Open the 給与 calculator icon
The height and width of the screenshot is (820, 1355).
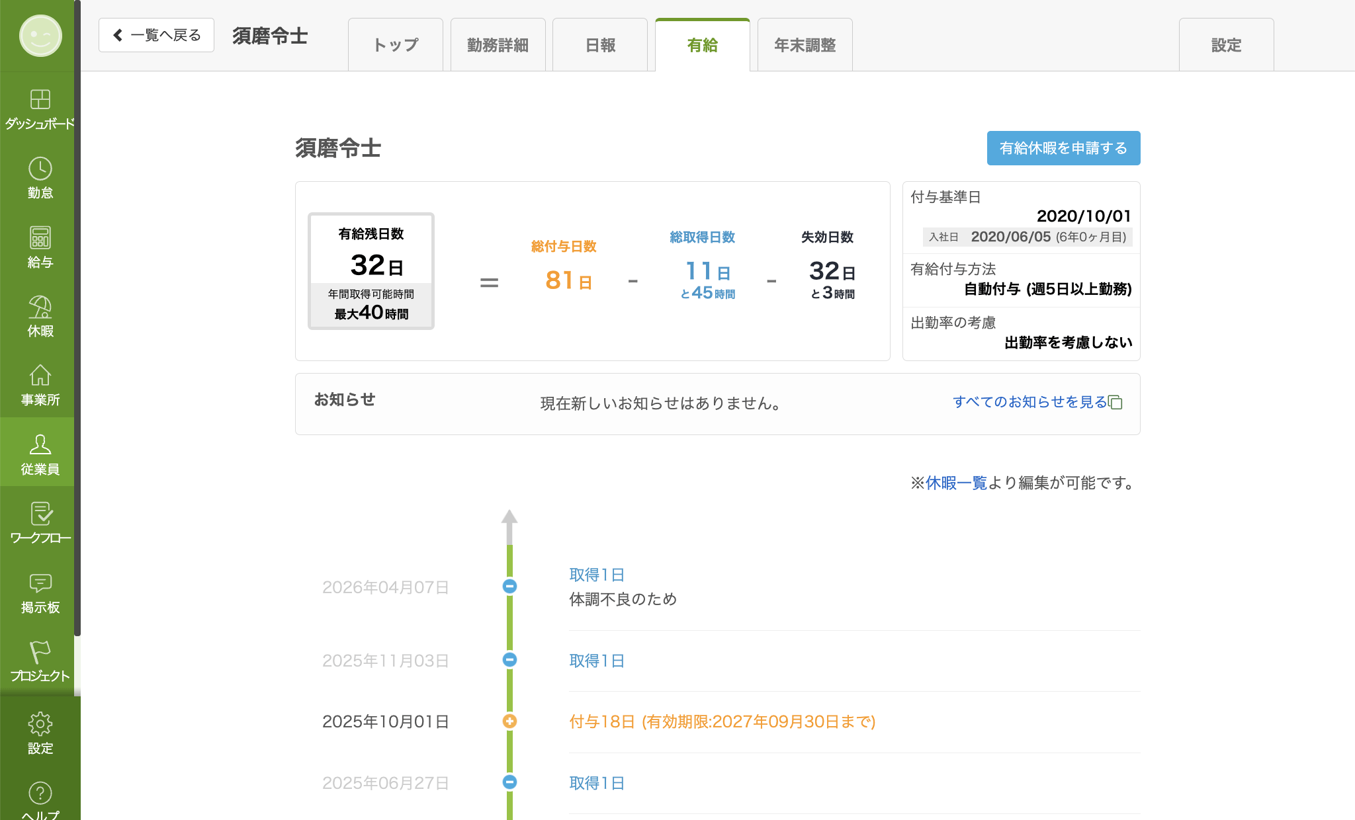40,237
